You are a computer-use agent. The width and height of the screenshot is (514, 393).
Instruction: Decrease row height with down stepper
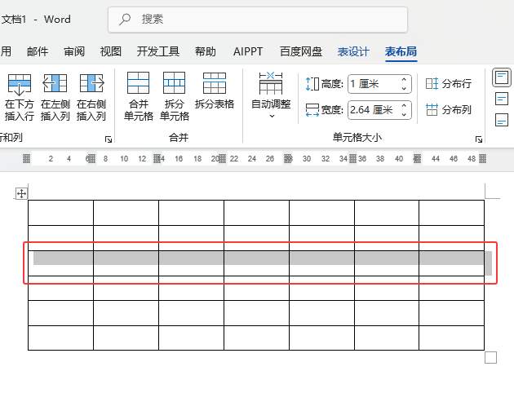[404, 88]
